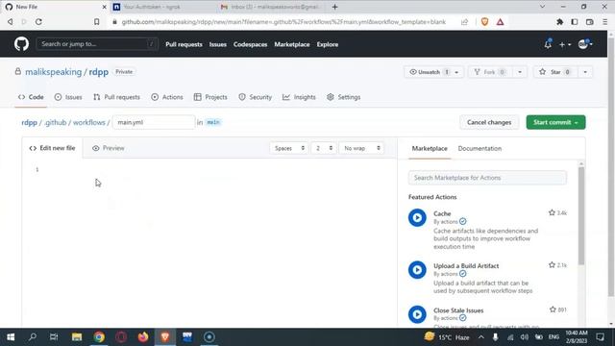This screenshot has height=346, width=615.
Task: Click the Cache action play icon
Action: pos(417,218)
